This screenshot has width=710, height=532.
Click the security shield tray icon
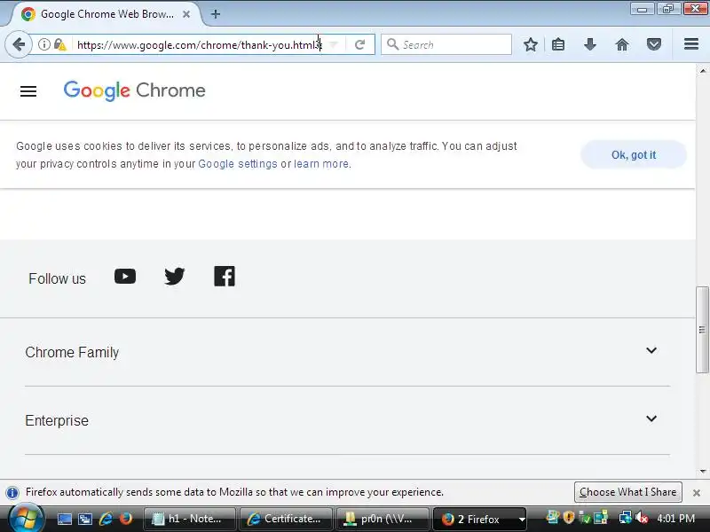coord(569,517)
